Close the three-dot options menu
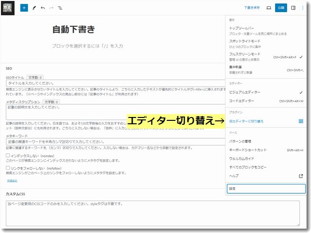 [303, 8]
